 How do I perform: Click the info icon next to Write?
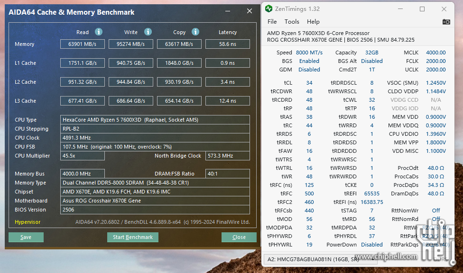[x=148, y=32]
